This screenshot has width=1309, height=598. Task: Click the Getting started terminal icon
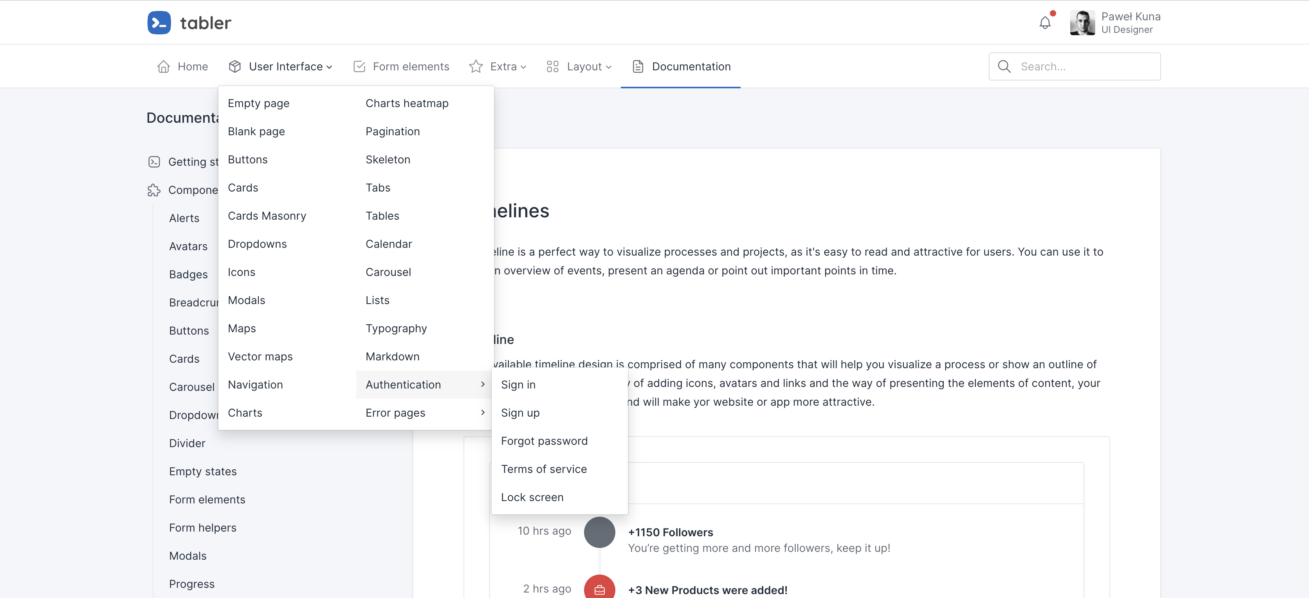pos(154,162)
